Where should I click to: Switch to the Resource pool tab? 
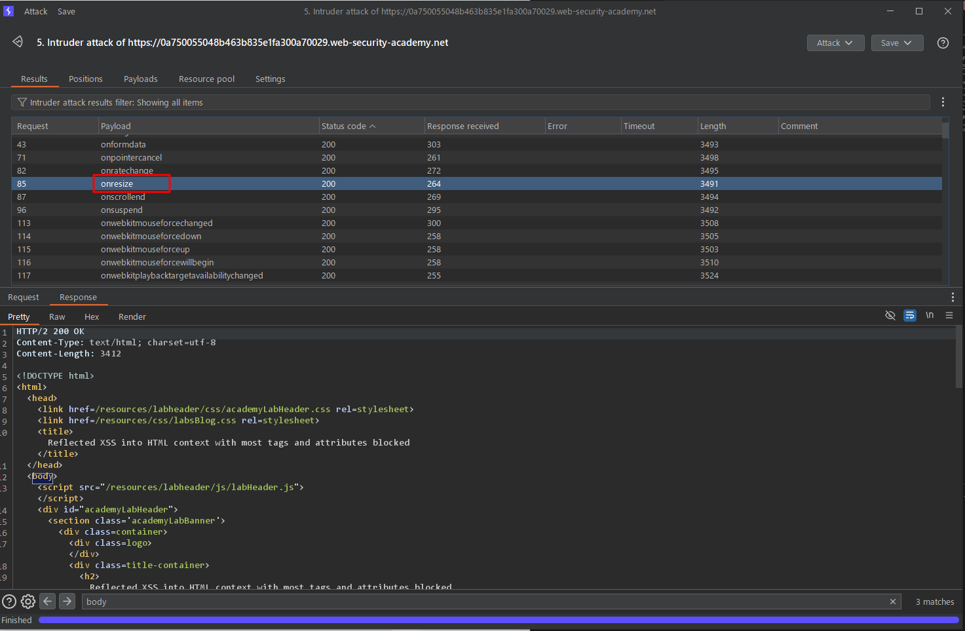[x=206, y=79]
